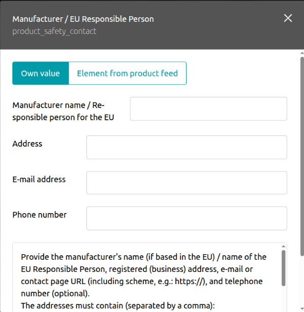Viewport: 304px width, 312px height.
Task: Click into the Address text box
Action: pos(187,148)
